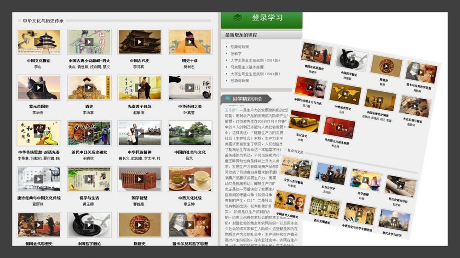Click the 同学精彩评论 section header

coord(247,99)
